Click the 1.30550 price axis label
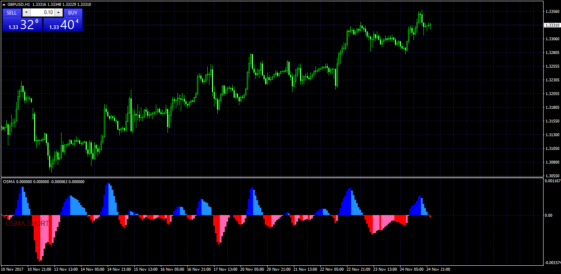 click(x=551, y=176)
